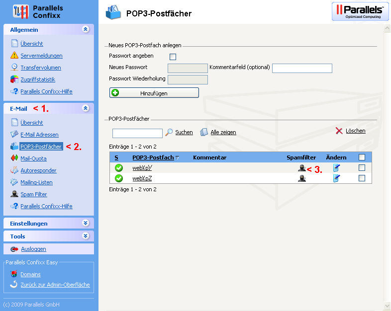Click the Domains icon in Confixx Easy

point(14,274)
